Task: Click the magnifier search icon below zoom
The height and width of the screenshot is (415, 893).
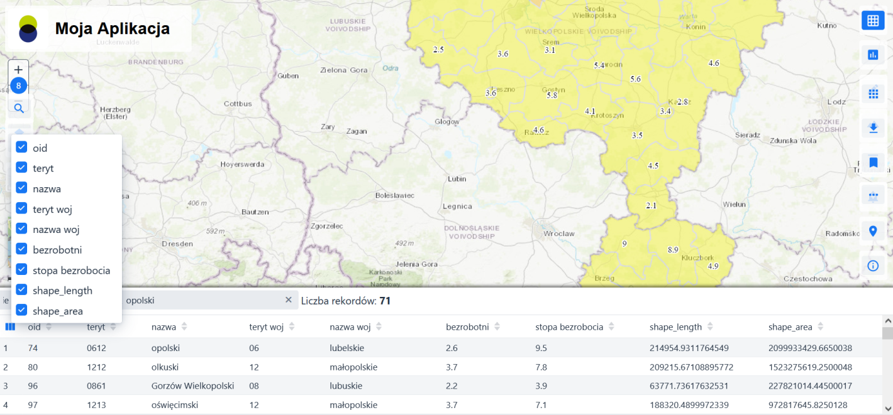Action: pos(19,107)
